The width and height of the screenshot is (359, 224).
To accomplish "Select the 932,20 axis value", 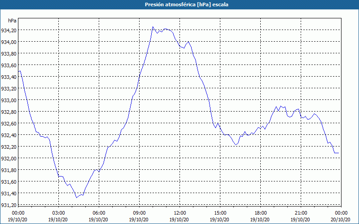I will click(9, 147).
